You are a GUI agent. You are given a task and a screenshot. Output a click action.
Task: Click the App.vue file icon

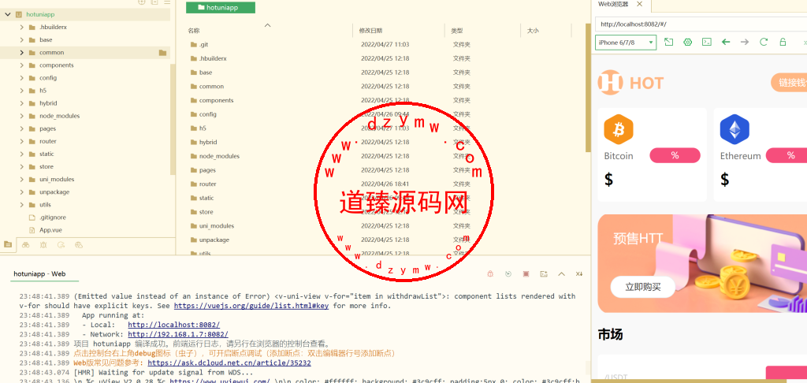tap(32, 230)
